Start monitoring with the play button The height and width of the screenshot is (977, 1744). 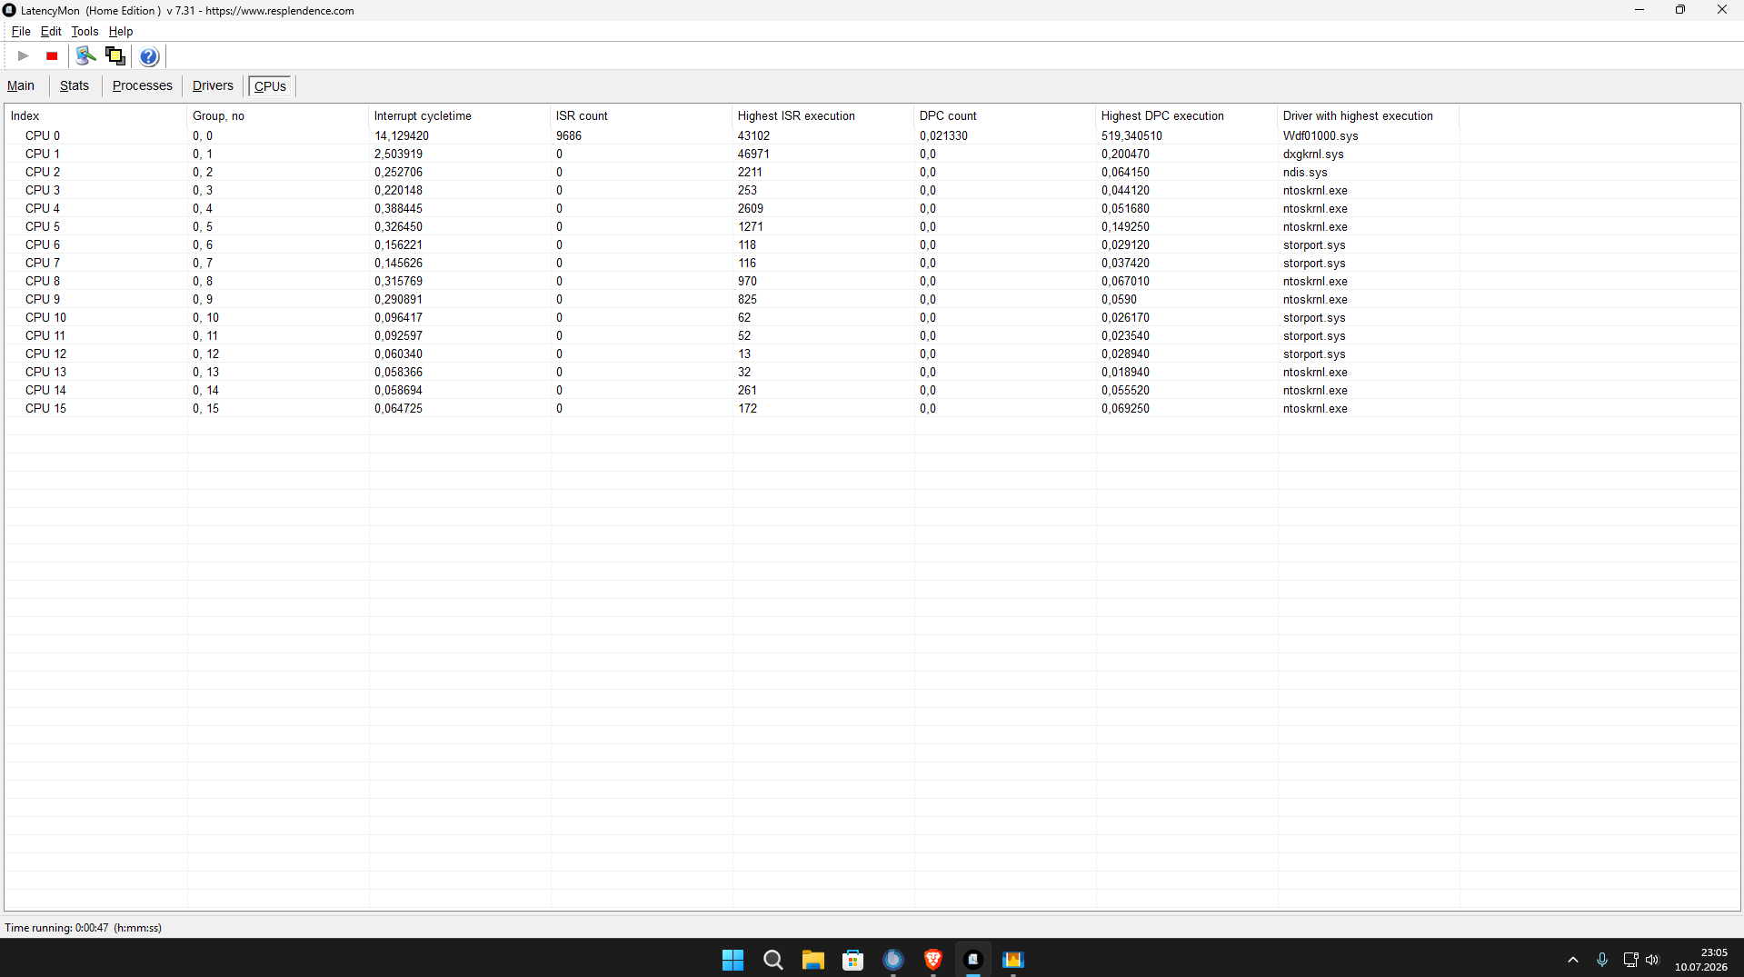(x=24, y=56)
